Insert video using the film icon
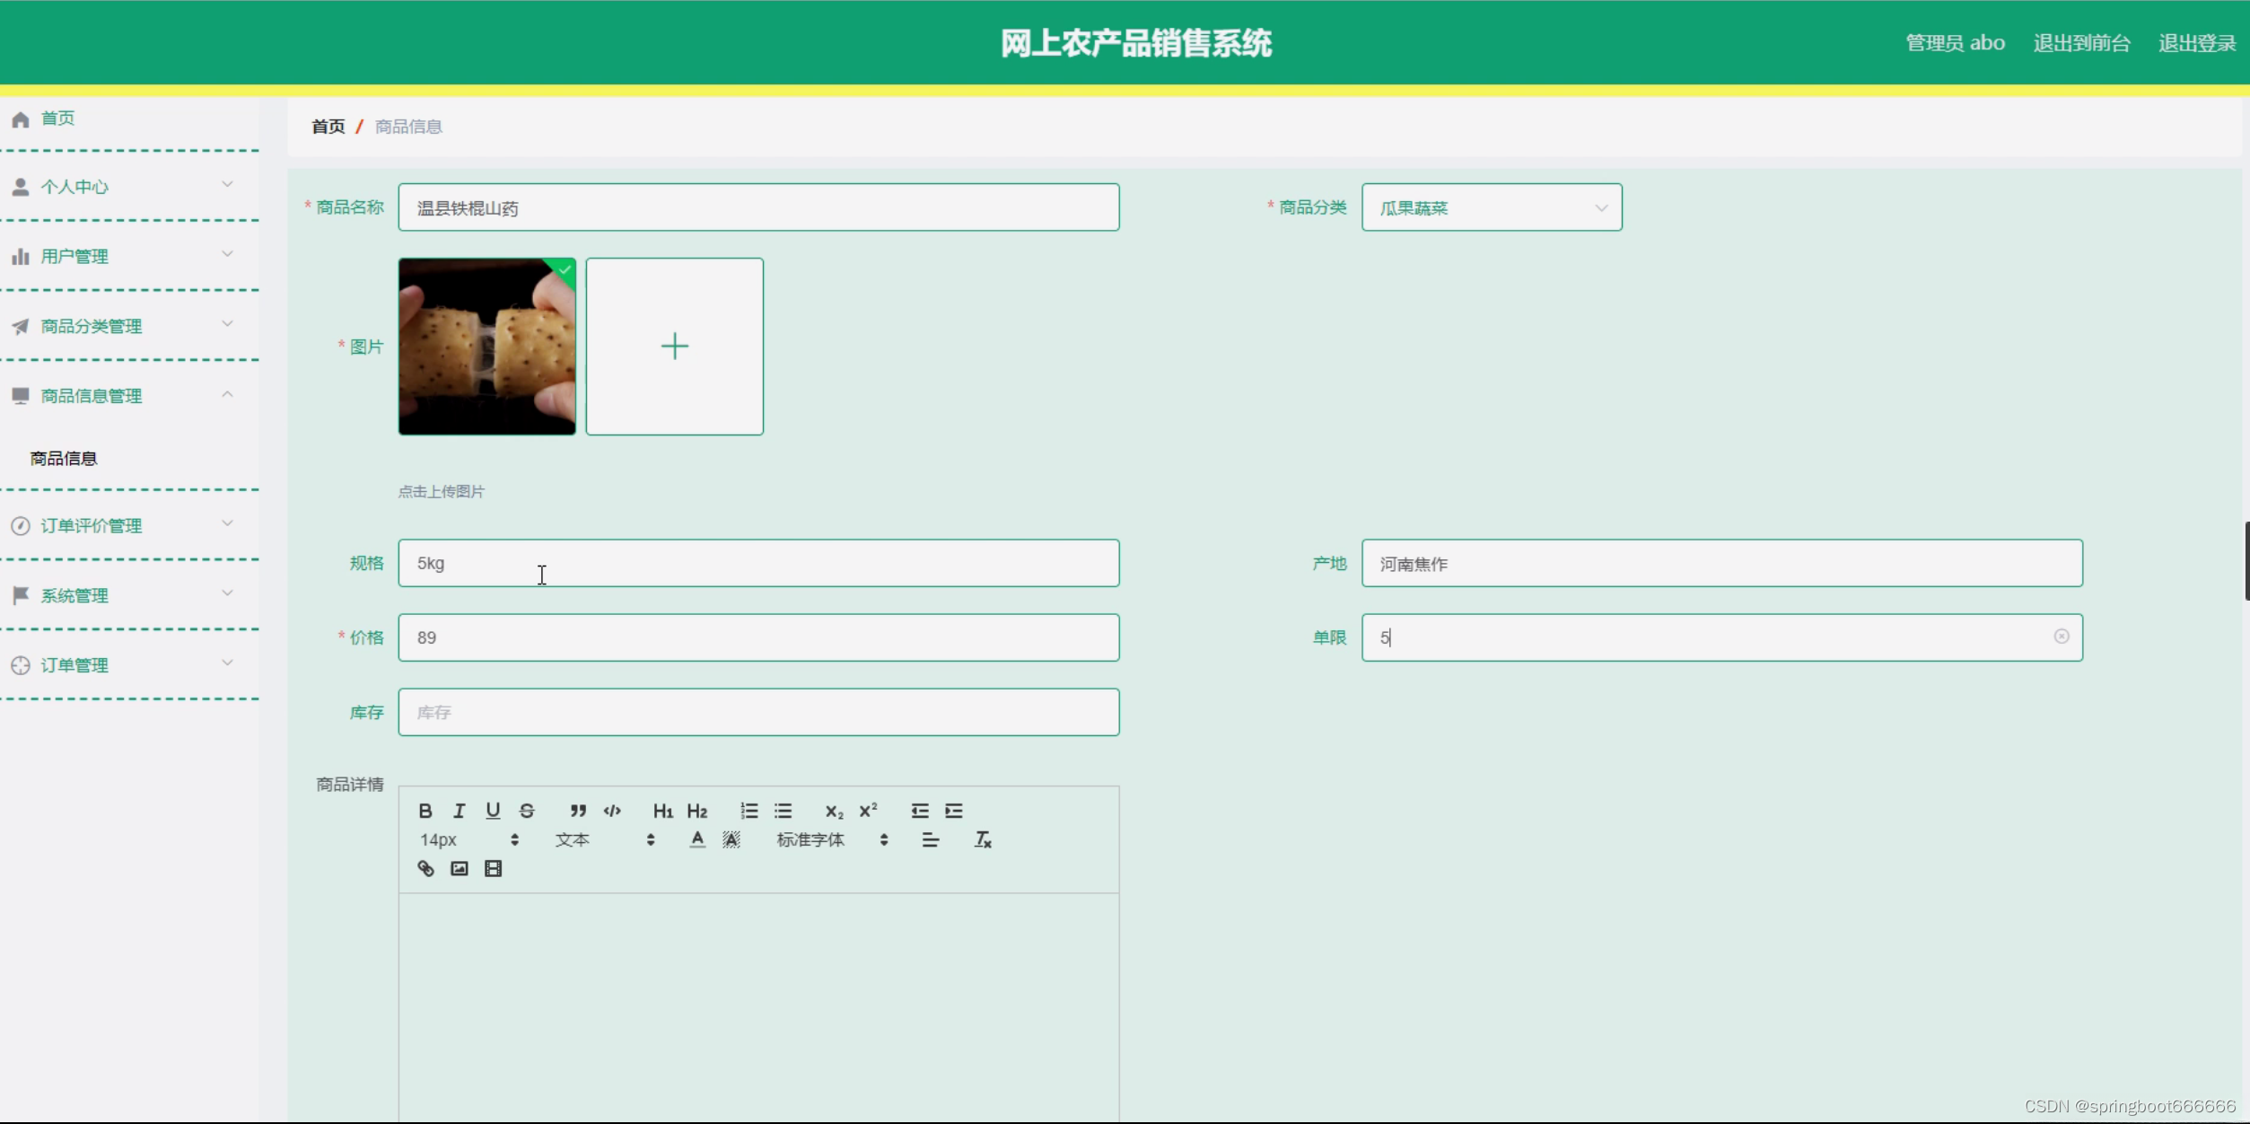 [x=493, y=868]
